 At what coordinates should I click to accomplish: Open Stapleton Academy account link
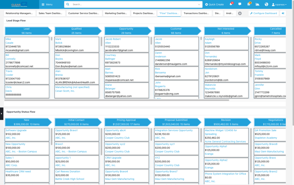tap(266, 138)
